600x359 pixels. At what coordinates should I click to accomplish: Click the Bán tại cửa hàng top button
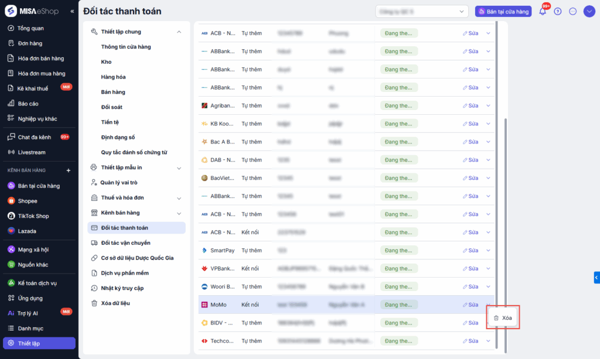503,11
